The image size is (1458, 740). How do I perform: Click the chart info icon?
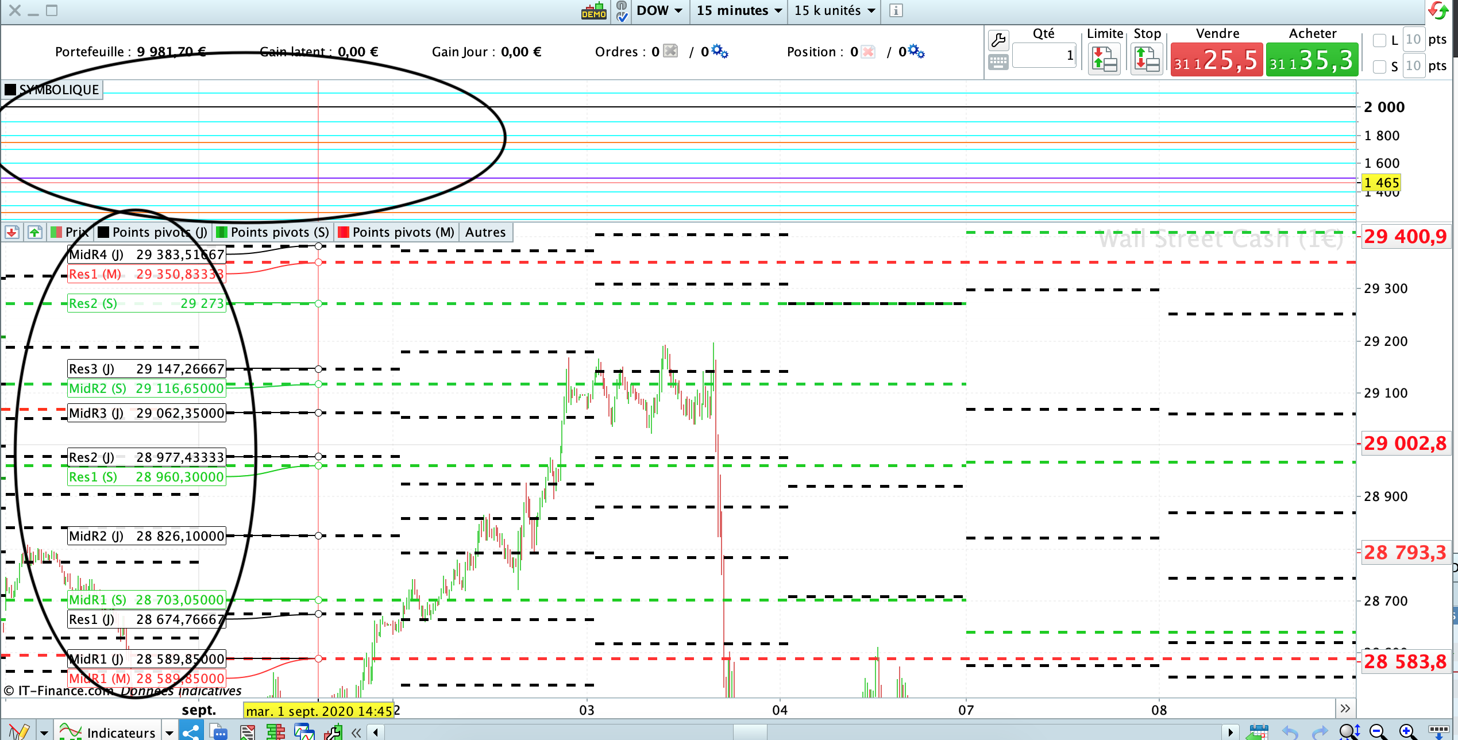point(896,10)
